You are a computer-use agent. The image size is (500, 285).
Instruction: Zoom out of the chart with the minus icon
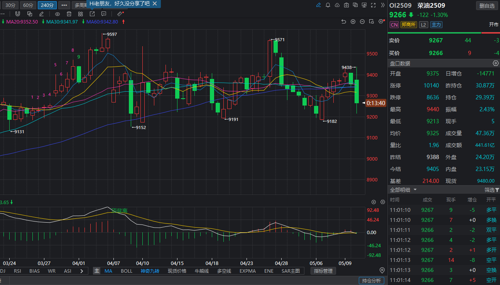pyautogui.click(x=362, y=22)
